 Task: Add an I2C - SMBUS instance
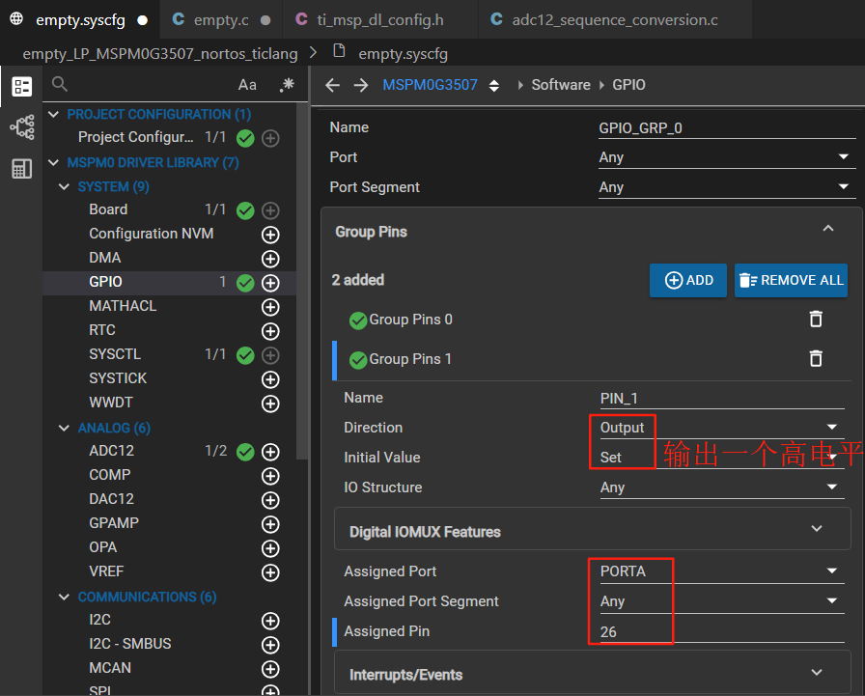point(270,645)
